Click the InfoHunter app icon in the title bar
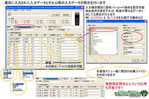149x99 pixels. (x=7, y=7)
